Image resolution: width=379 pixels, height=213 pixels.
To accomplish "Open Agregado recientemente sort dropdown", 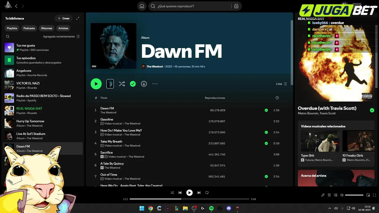I will [x=61, y=37].
